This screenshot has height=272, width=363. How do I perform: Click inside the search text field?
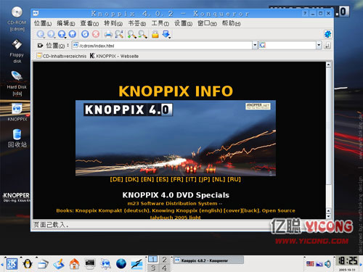290,45
